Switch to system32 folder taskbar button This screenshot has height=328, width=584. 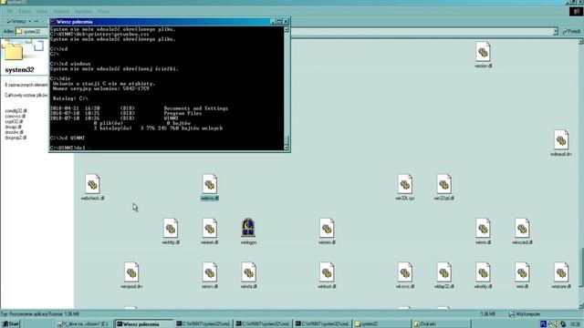(x=381, y=324)
